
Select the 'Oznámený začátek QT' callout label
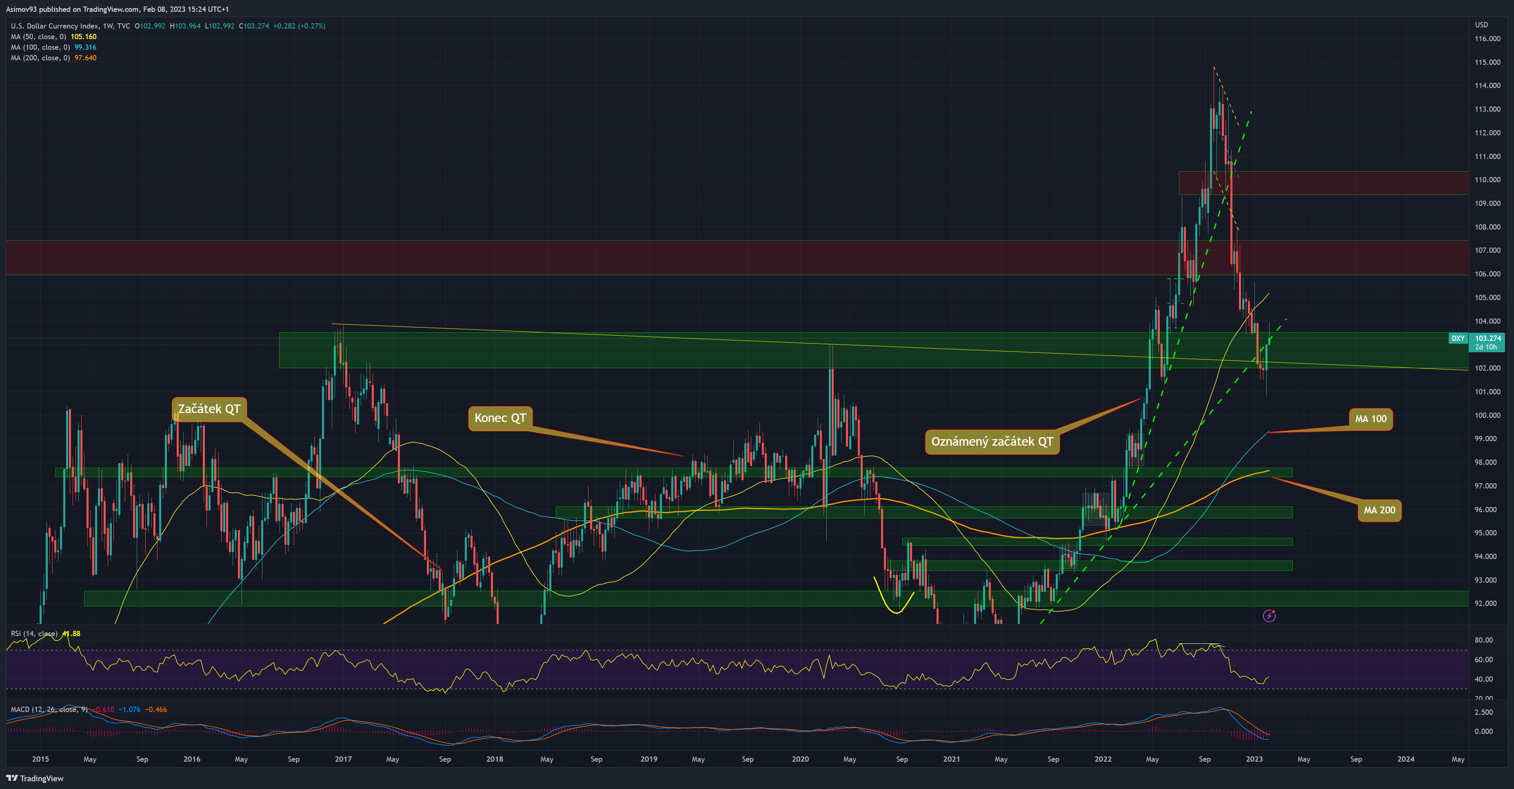tap(992, 442)
